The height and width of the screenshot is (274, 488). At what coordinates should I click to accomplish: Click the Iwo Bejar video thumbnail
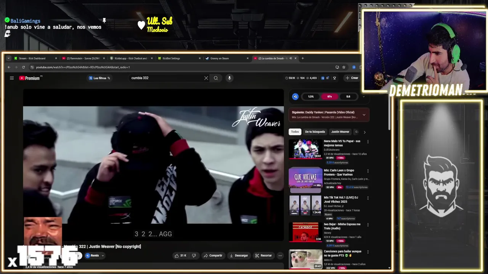[306, 232]
